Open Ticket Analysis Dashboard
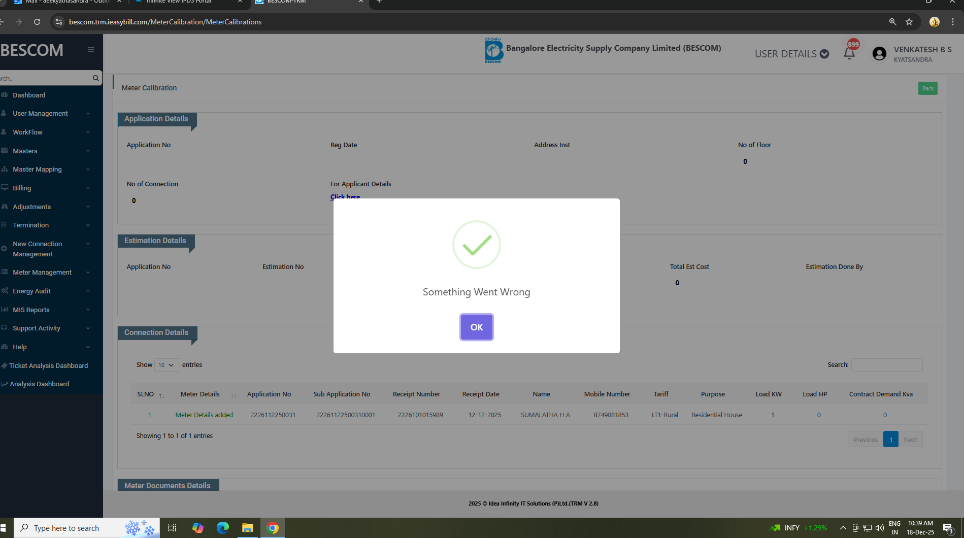 tap(48, 365)
